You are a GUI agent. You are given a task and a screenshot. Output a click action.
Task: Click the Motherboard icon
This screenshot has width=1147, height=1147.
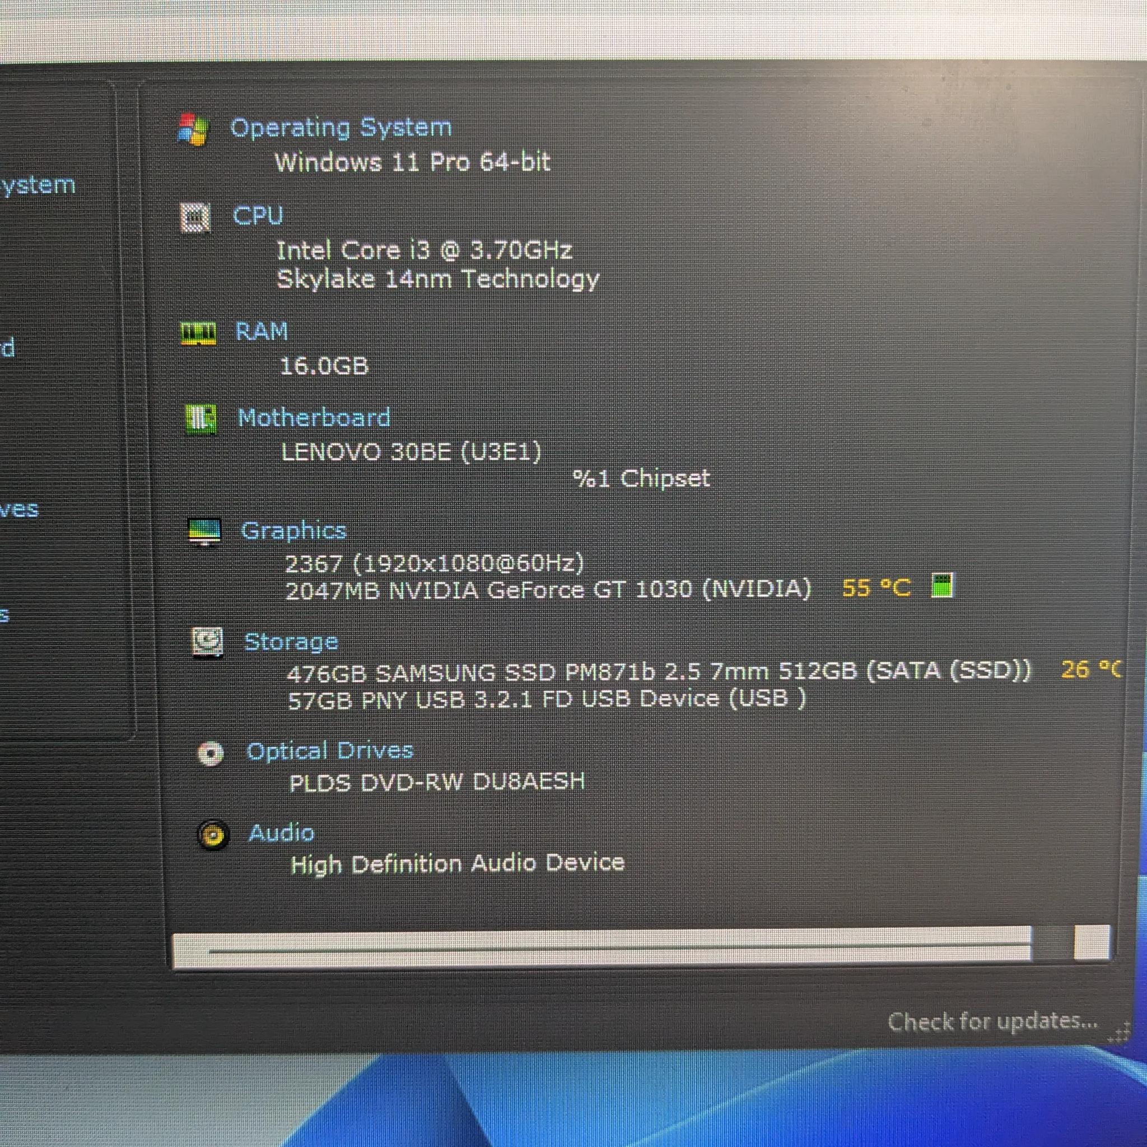point(201,418)
